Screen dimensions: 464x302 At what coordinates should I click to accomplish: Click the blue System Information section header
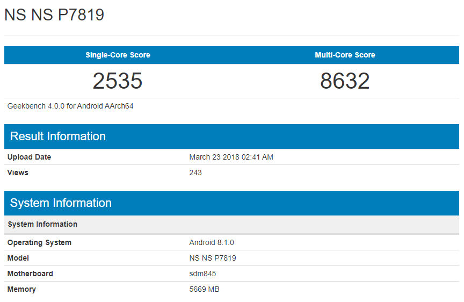click(61, 203)
